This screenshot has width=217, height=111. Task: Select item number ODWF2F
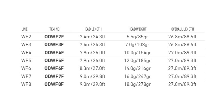[x=54, y=37]
